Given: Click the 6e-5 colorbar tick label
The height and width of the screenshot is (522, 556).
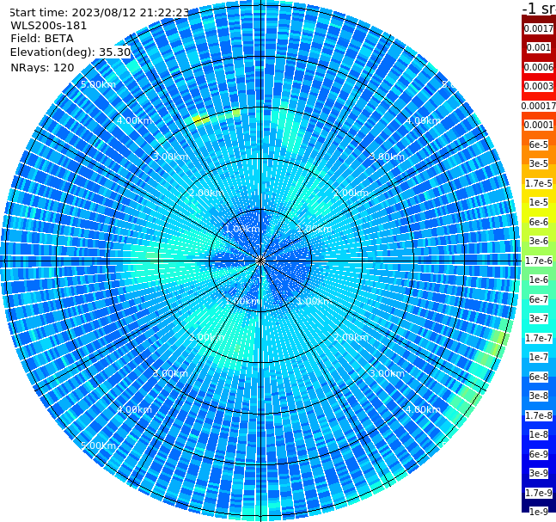Looking at the screenshot, I should point(539,144).
